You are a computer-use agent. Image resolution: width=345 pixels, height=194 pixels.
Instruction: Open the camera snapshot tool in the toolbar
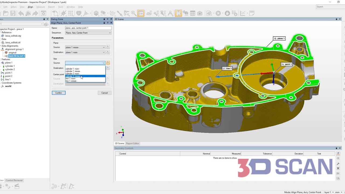tap(199, 13)
